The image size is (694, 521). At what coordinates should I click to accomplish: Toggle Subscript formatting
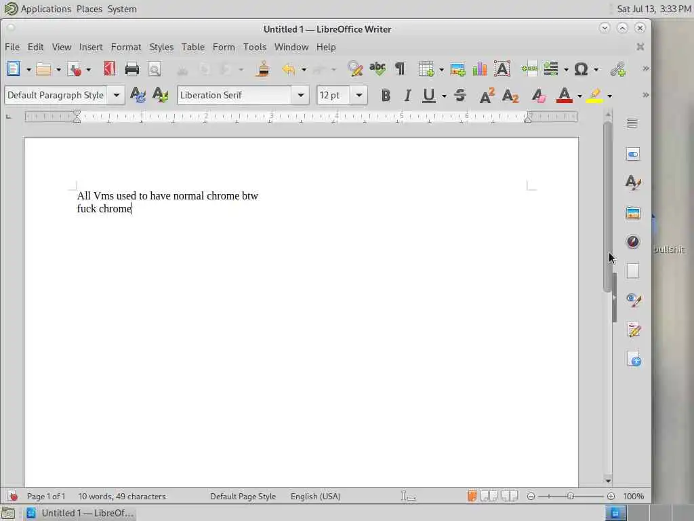[x=510, y=96]
